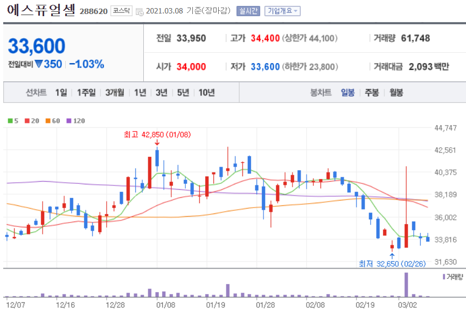Screen dimensions: 466x311
Task: Select the 3개월 line chart tab
Action: [x=115, y=93]
